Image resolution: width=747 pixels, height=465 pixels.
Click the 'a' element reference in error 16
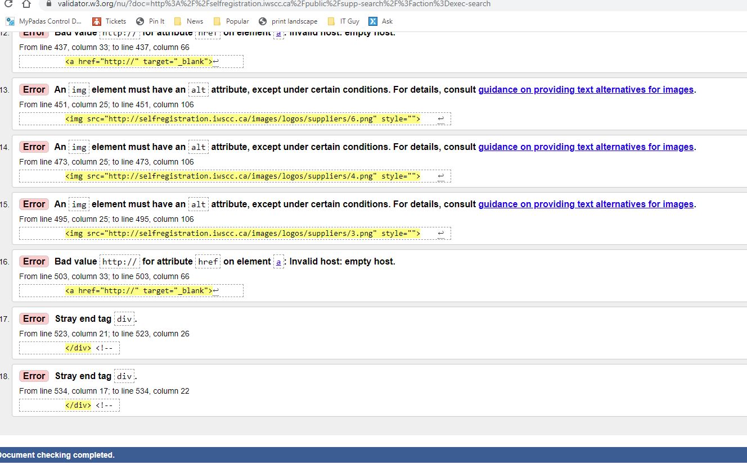point(278,262)
